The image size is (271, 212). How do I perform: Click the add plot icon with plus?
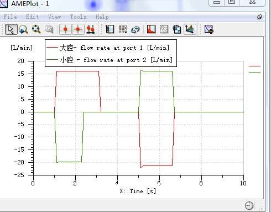[x=209, y=29]
